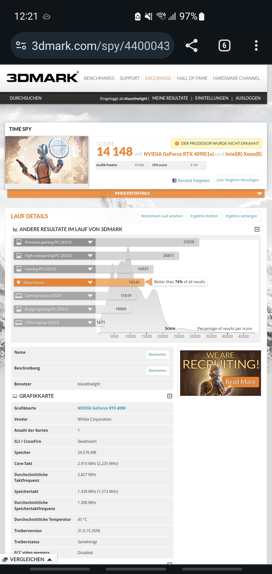Tap the browser share icon
Image resolution: width=272 pixels, height=574 pixels.
click(191, 46)
